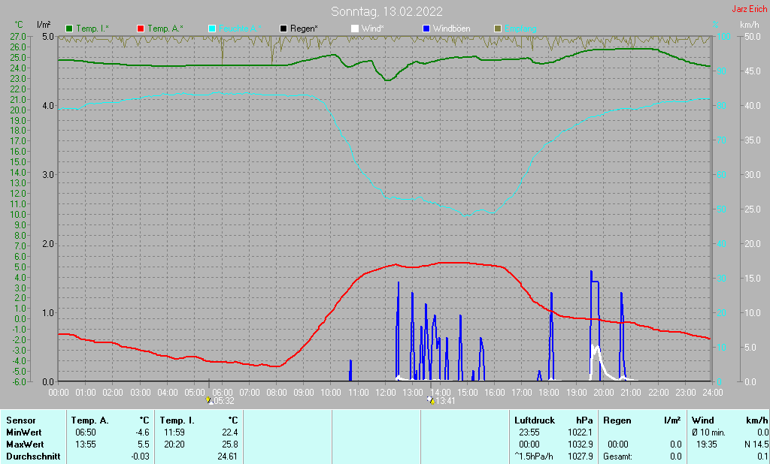Click the sunrise time 05:32

224,401
